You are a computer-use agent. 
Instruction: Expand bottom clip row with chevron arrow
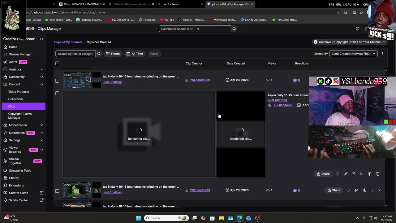[380, 190]
